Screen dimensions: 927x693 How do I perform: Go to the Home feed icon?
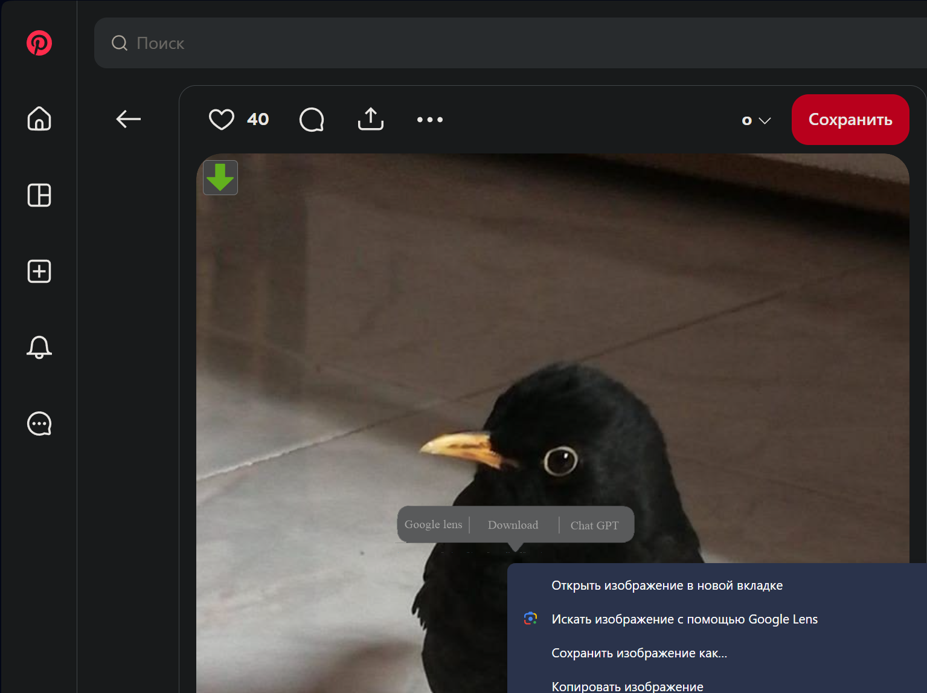tap(39, 118)
